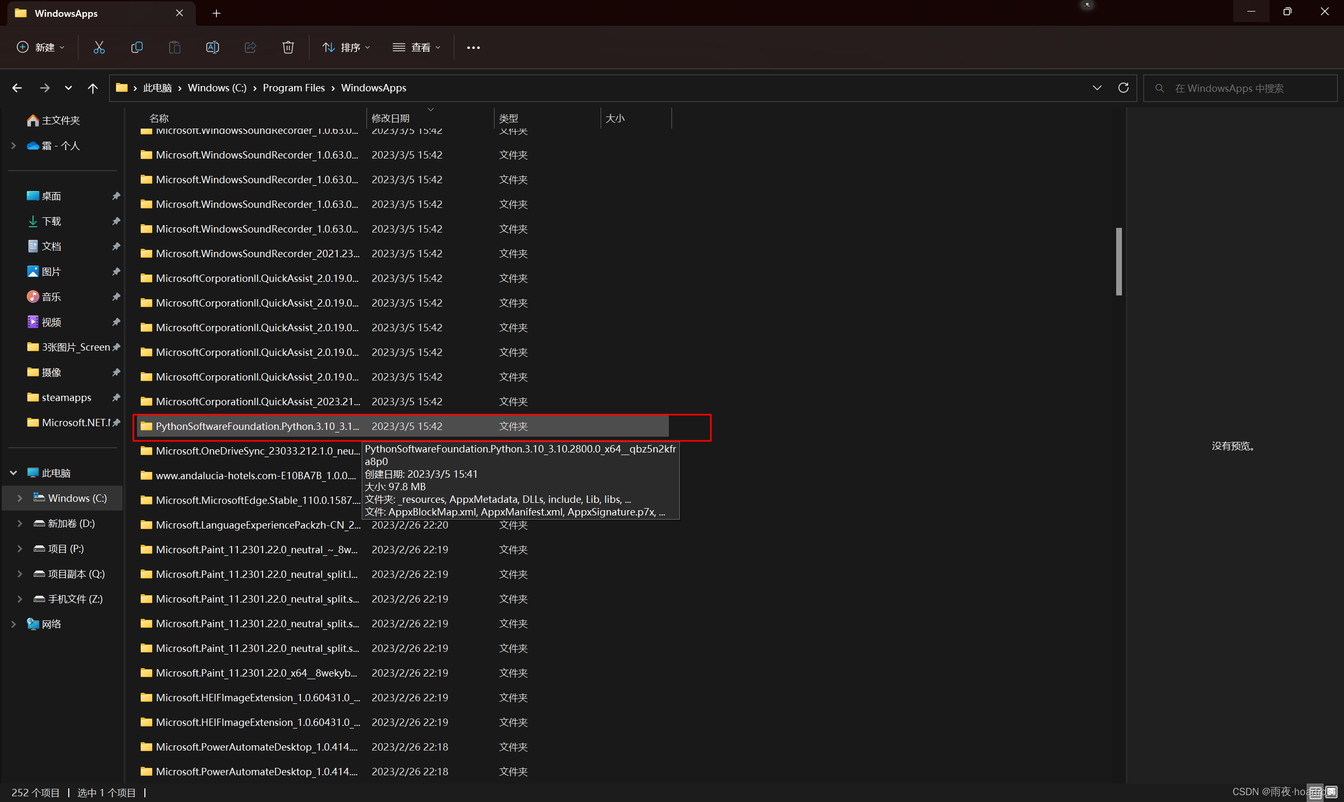Image resolution: width=1344 pixels, height=802 pixels.
Task: Expand 项目副本 (Q:) drive node
Action: pyautogui.click(x=20, y=574)
